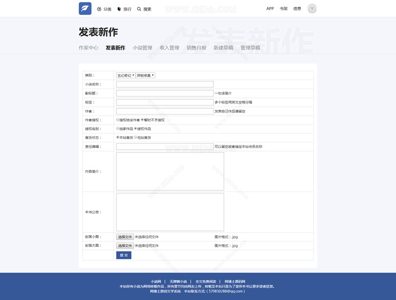396x300 pixels.
Task: Open the 网博士源码网 footer link
Action: (x=235, y=282)
